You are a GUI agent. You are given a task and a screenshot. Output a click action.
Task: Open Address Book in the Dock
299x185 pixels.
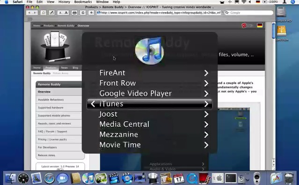click(x=75, y=178)
